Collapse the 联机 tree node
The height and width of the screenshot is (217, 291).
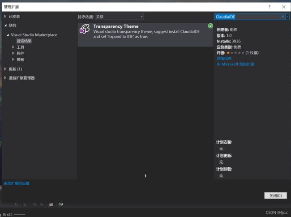[x=5, y=26]
